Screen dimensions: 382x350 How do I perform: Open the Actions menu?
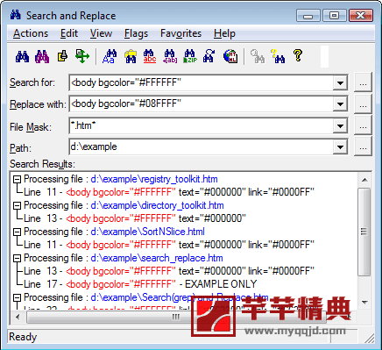pyautogui.click(x=31, y=33)
